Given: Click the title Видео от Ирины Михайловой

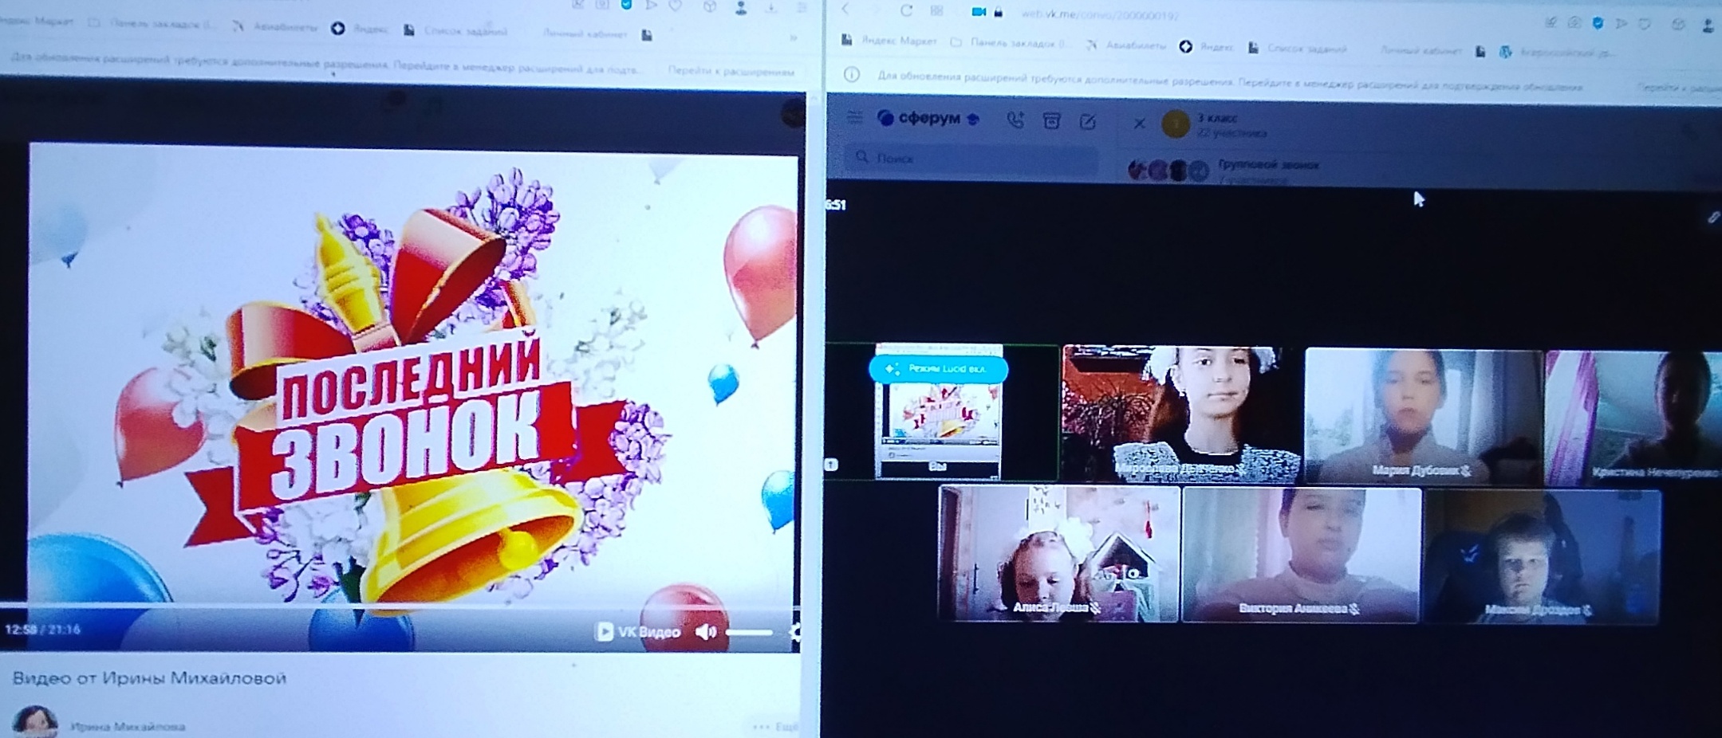Looking at the screenshot, I should click(149, 678).
